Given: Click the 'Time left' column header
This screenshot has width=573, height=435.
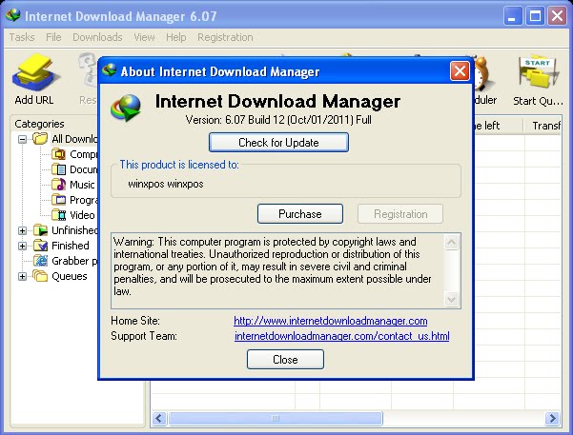Looking at the screenshot, I should tap(499, 126).
